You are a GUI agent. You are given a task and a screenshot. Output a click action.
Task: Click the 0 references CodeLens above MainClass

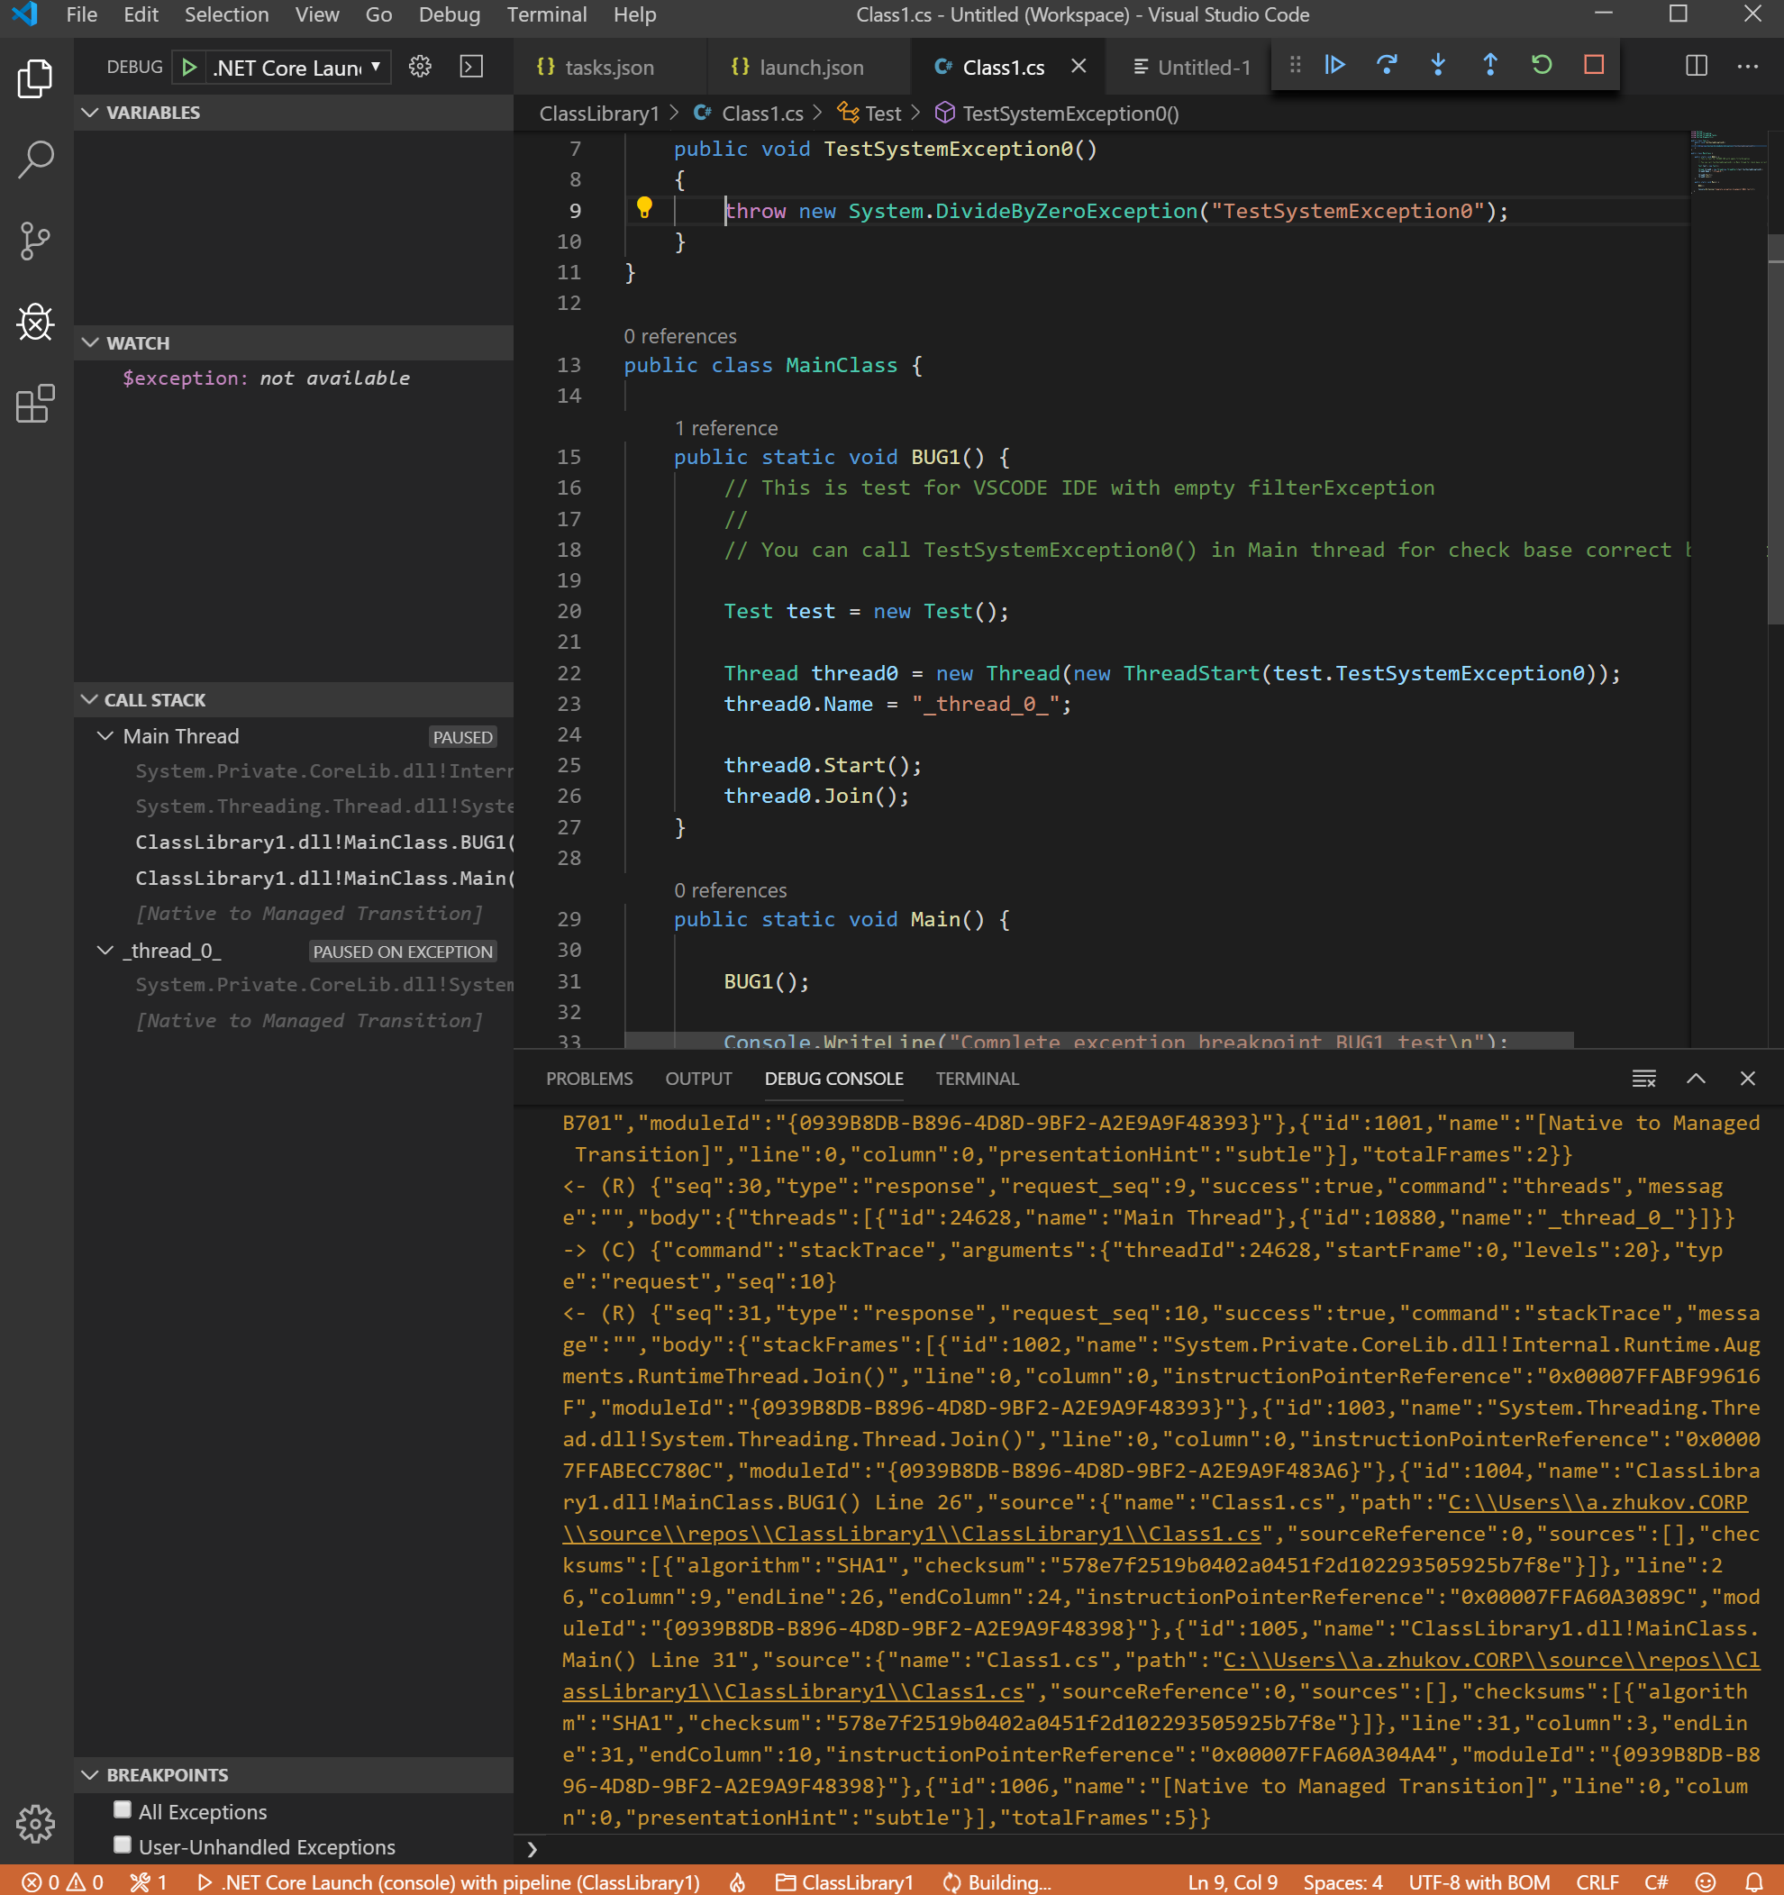680,335
